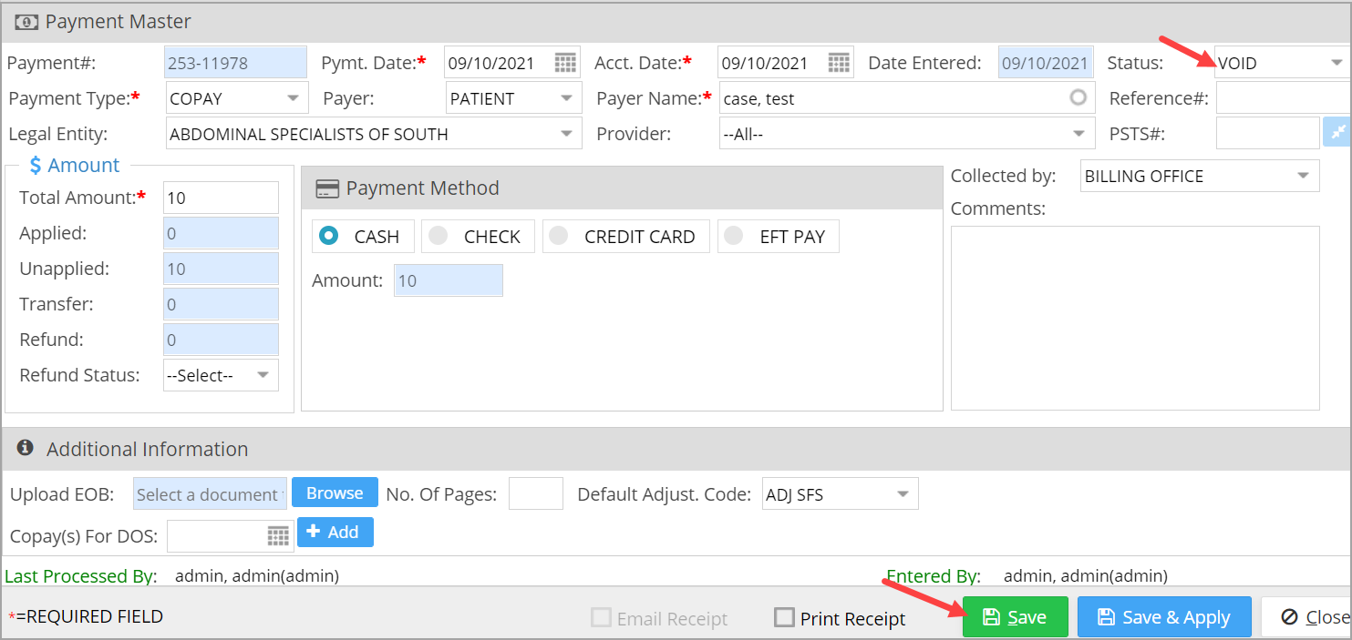Click the Payment Method card icon

pos(326,188)
